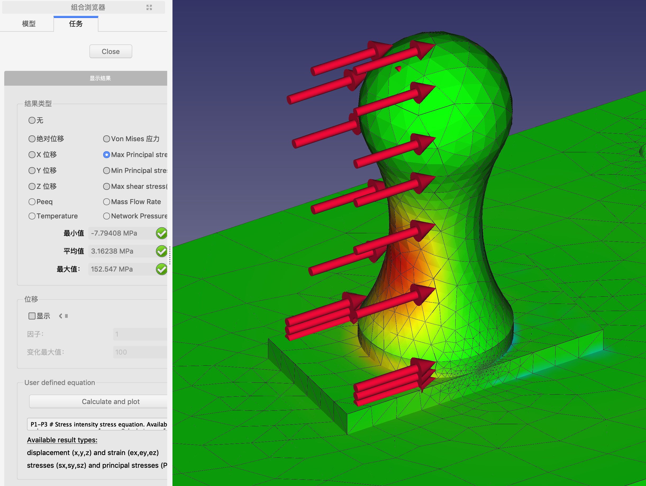Select Min Principal stress radio button

(107, 171)
